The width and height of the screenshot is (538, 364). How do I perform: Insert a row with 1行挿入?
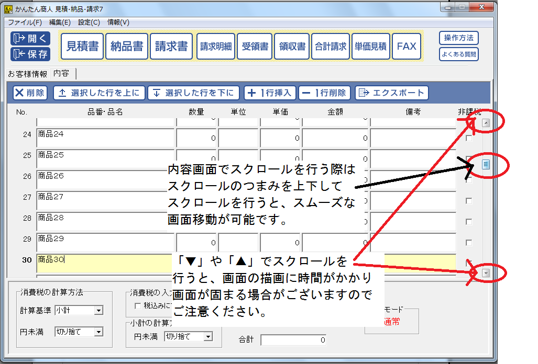[270, 93]
